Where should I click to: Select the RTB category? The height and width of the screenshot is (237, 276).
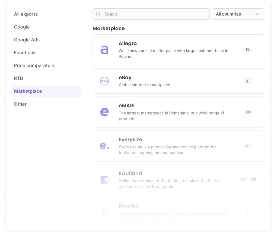19,78
